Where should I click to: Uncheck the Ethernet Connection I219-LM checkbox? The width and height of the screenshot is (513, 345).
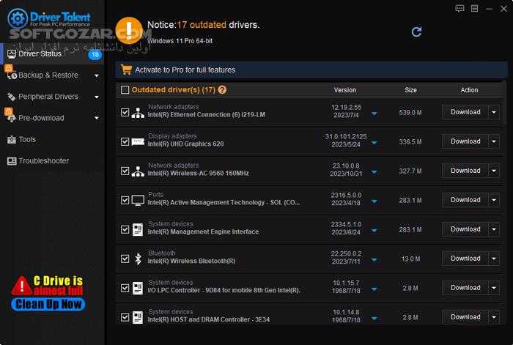(125, 113)
